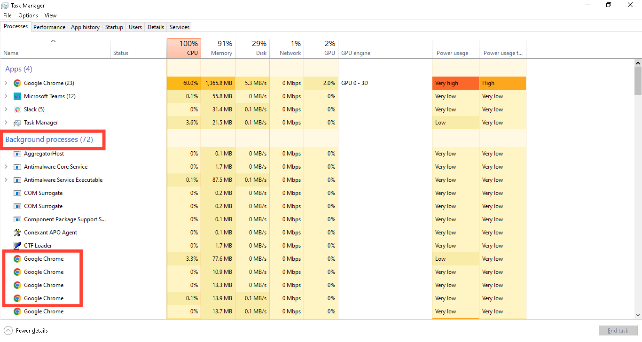Switch to the Details tab
The width and height of the screenshot is (642, 342).
(156, 27)
